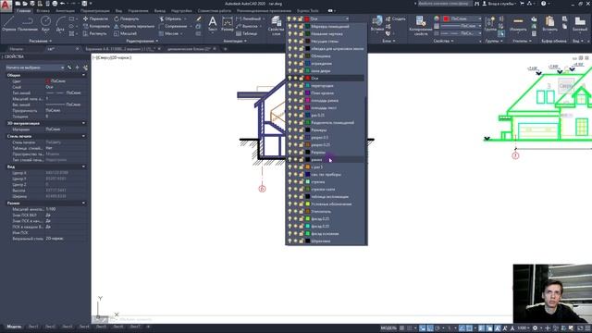Select the Круг (Circle) tool
Viewport: 592px width, 333px height.
point(45,23)
